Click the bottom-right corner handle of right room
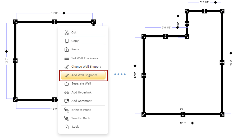Screen dimensions: 237x139 [222, 114]
